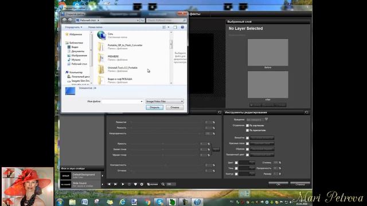Viewport: 367px width, 206px height.
Task: Expand Default Background options arrow
Action: (x=103, y=176)
